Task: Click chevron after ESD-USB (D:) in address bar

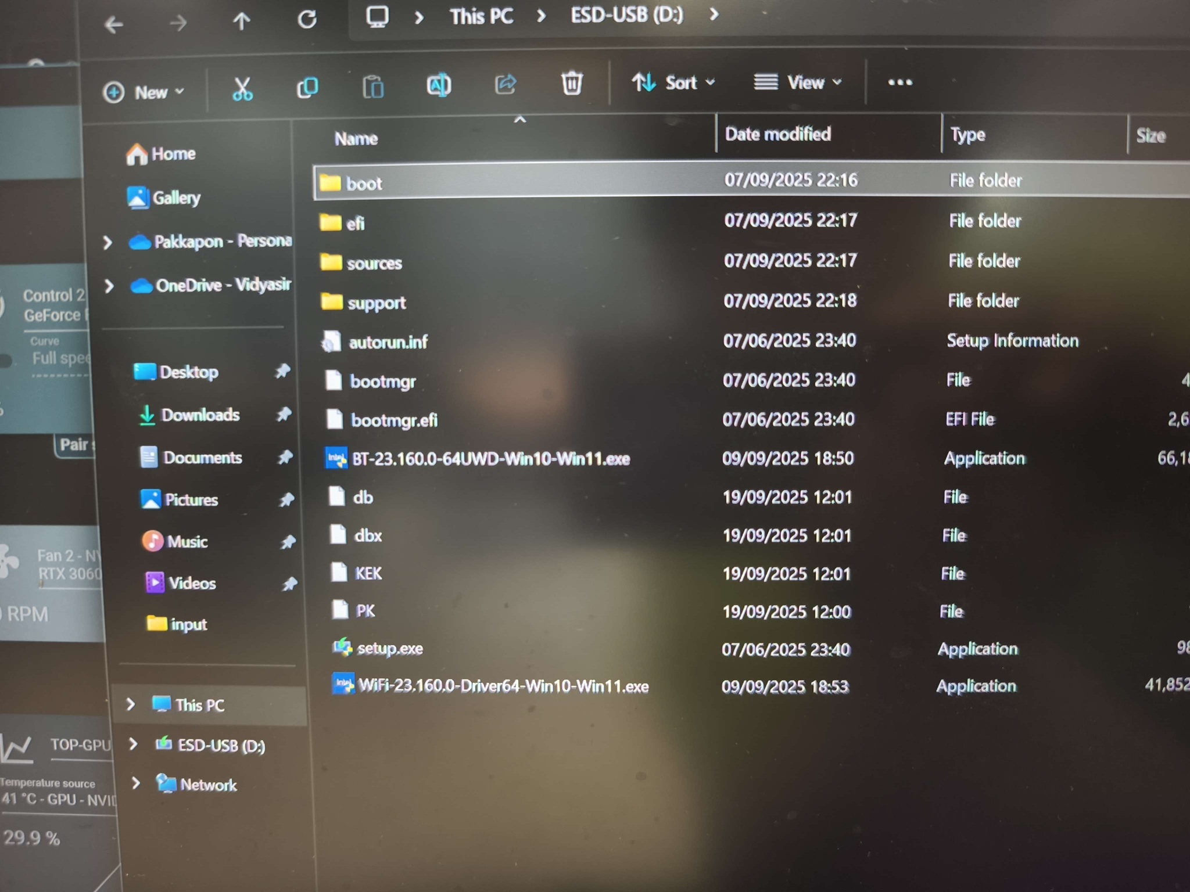Action: (x=714, y=14)
